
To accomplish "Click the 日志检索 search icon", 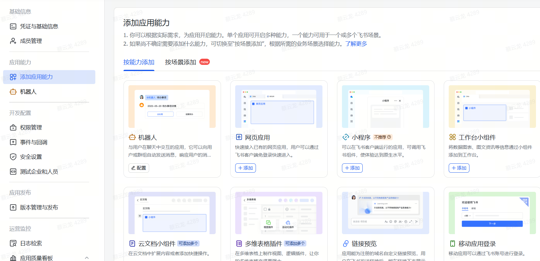I will pyautogui.click(x=13, y=243).
